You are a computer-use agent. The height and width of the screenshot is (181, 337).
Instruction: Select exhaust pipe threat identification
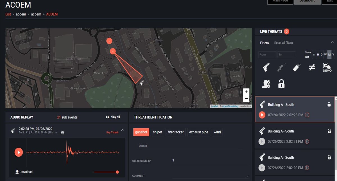coord(199,132)
